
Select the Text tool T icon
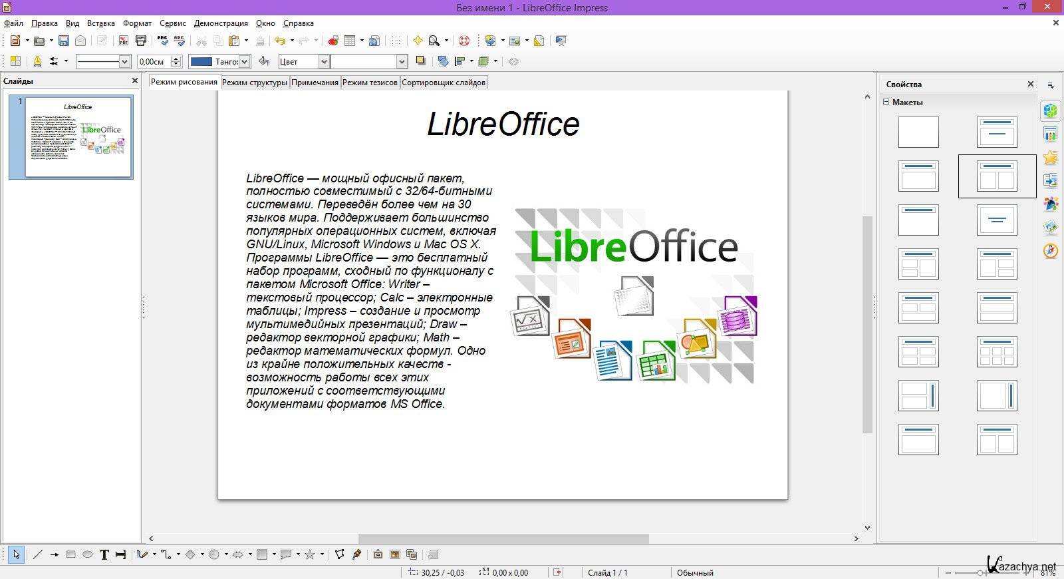[104, 554]
